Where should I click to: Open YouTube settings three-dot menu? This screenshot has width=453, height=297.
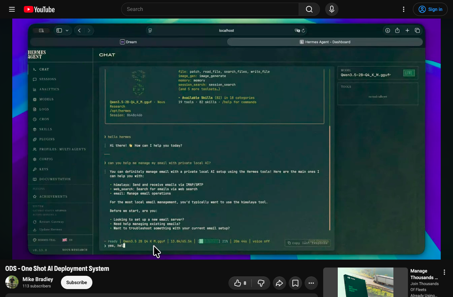point(403,9)
